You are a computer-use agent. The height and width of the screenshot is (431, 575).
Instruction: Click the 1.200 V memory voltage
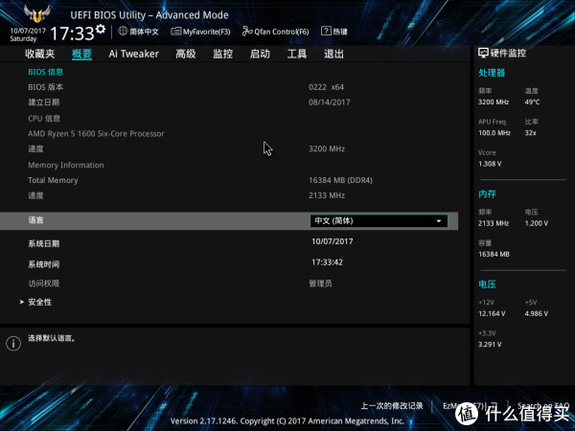pos(537,223)
